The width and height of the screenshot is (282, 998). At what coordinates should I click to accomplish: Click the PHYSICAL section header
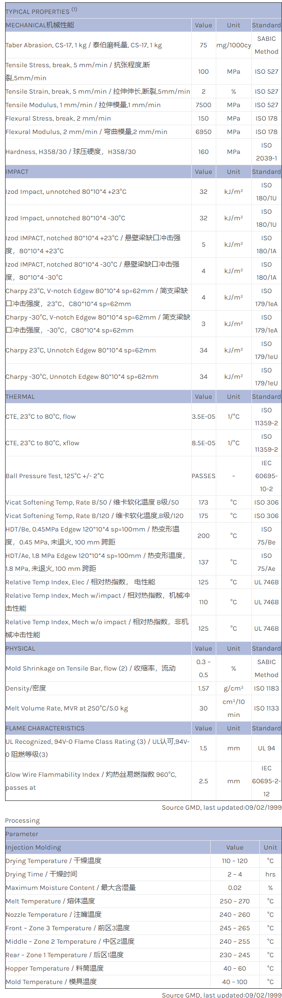point(20,648)
